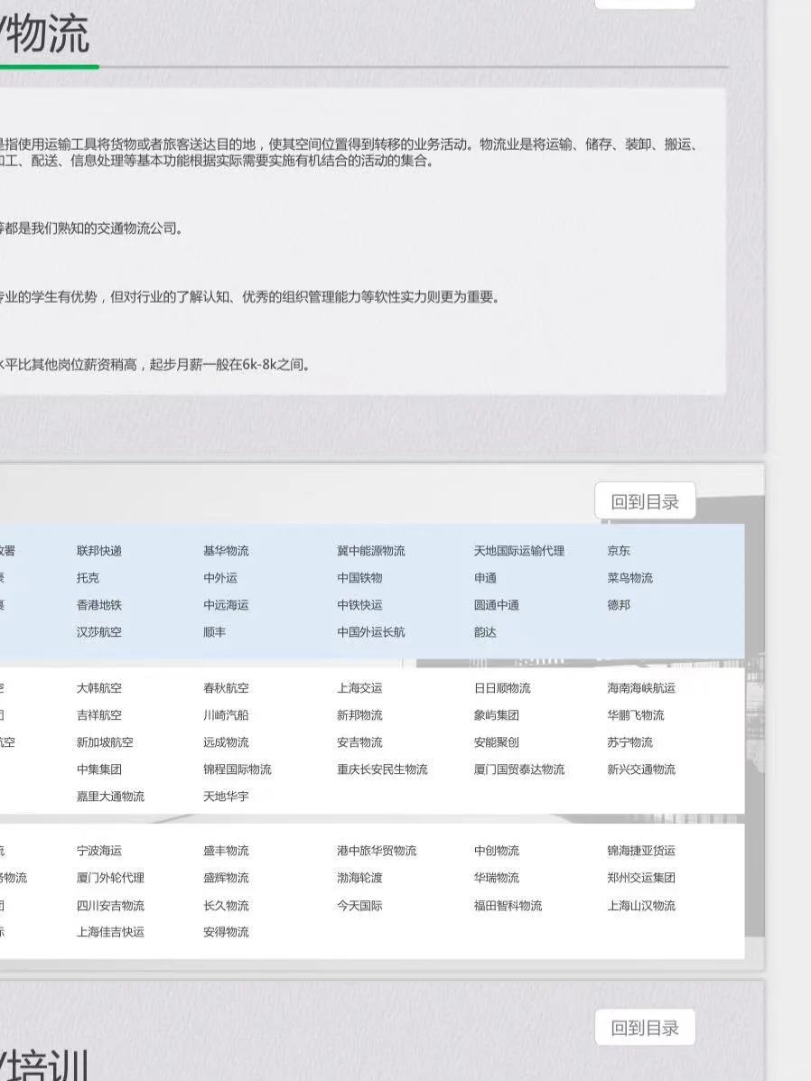811x1081 pixels.
Task: Click 重庆长安民生物流
Action: pos(383,769)
